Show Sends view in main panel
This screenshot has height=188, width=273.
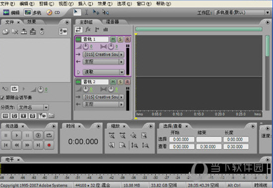tap(97, 30)
